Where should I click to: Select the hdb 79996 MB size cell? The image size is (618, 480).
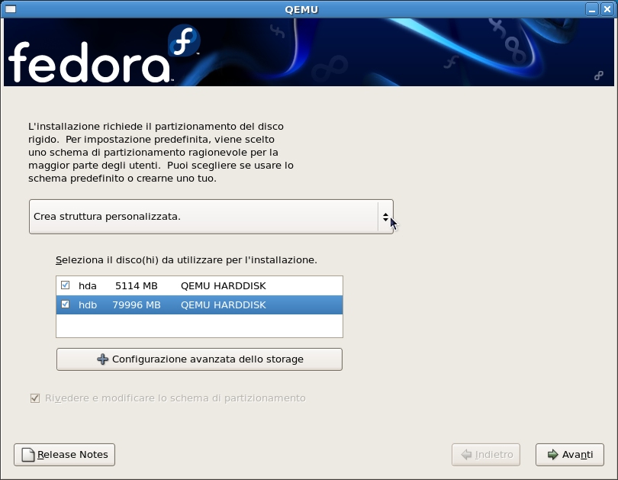click(137, 305)
